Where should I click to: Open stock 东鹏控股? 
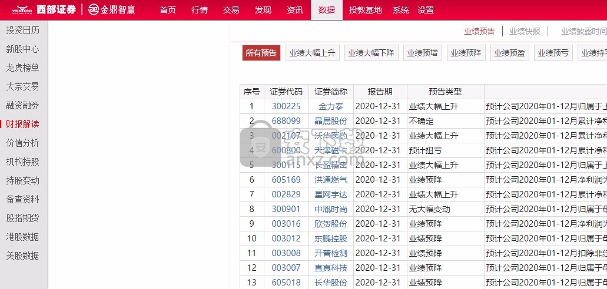click(x=331, y=238)
